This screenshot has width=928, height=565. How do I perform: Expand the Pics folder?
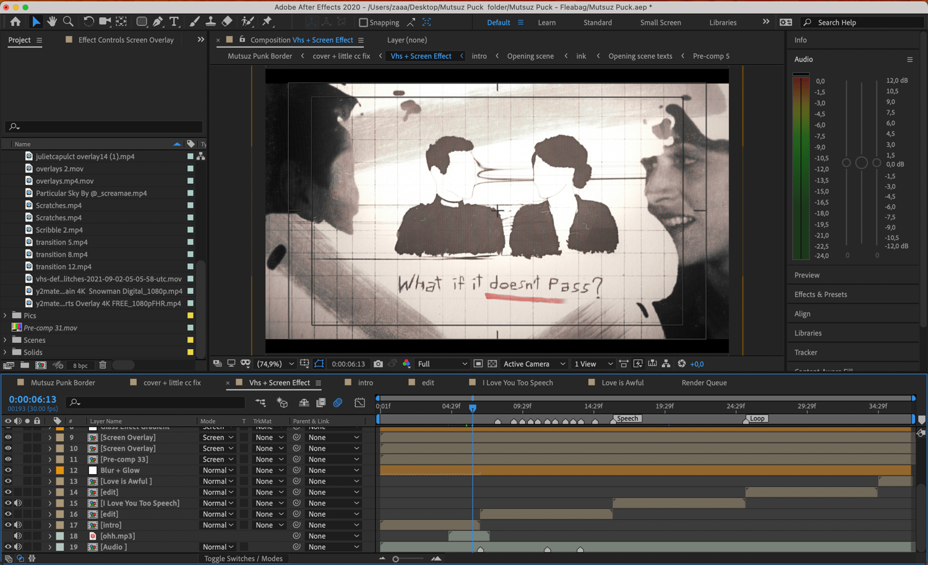6,316
